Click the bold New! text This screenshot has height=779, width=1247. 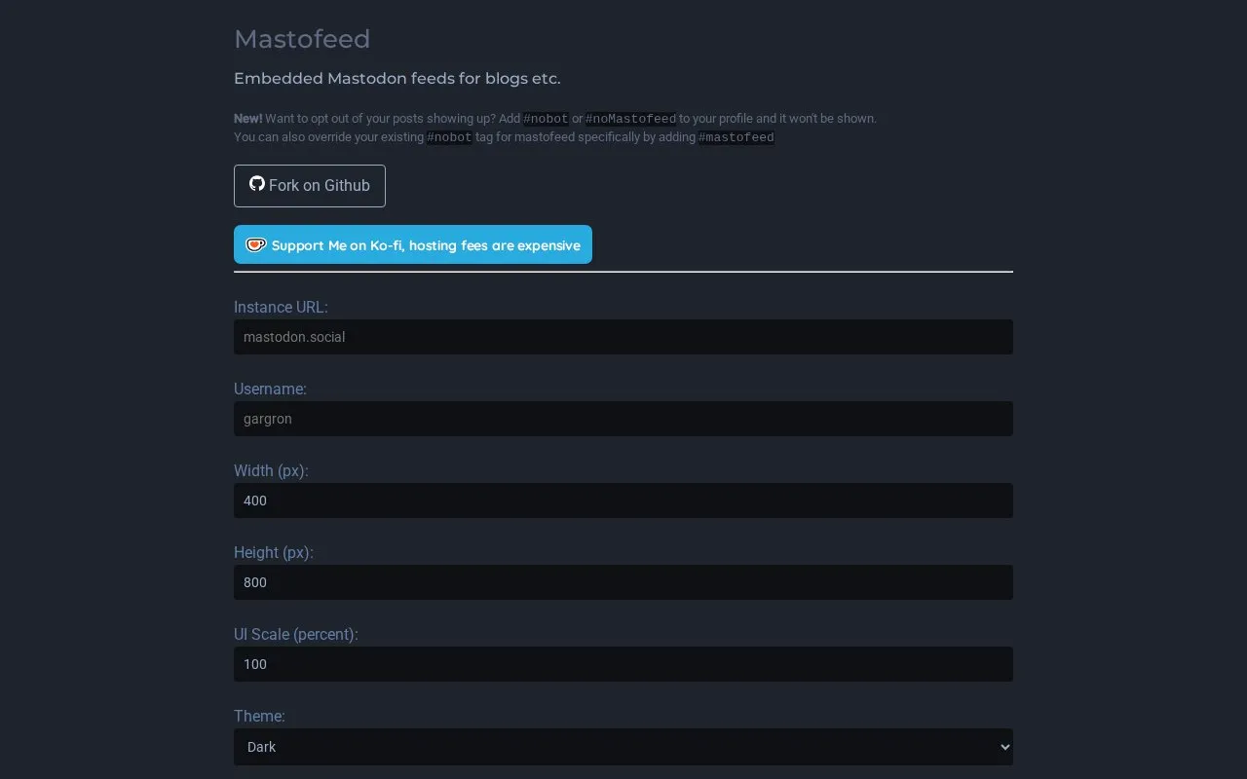click(x=248, y=118)
